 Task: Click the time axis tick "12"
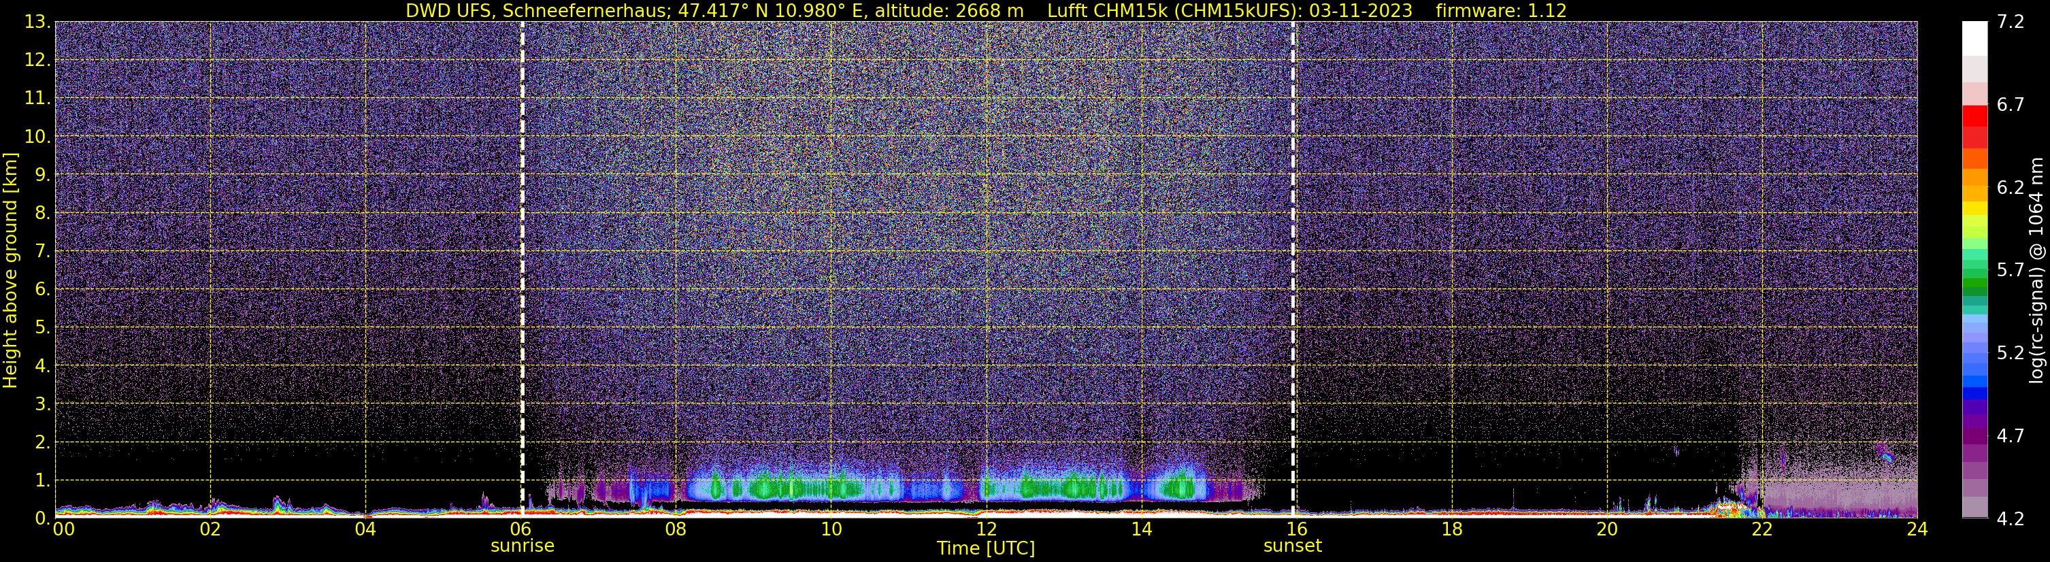pos(986,530)
